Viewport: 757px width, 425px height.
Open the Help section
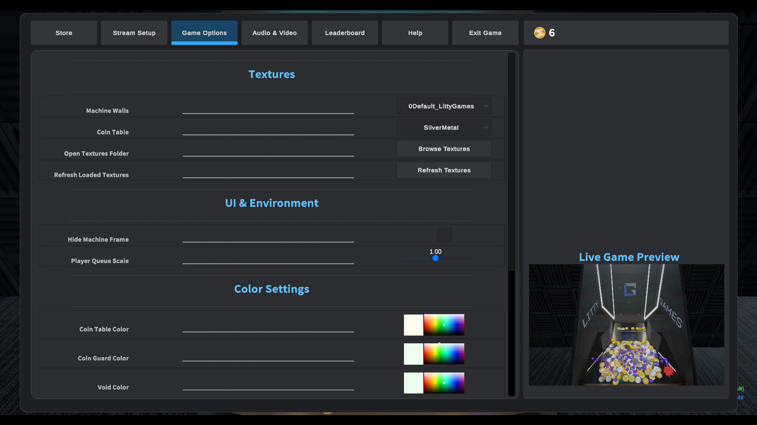coord(415,33)
